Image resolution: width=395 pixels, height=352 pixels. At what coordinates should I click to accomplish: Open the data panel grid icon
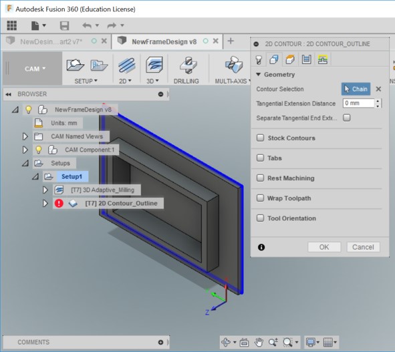[x=12, y=25]
